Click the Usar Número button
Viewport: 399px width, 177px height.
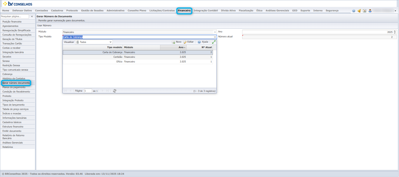tap(44, 25)
